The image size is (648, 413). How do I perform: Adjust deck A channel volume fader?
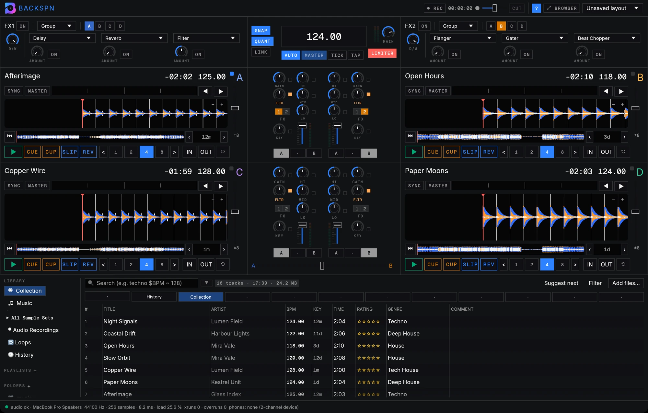[x=302, y=126]
